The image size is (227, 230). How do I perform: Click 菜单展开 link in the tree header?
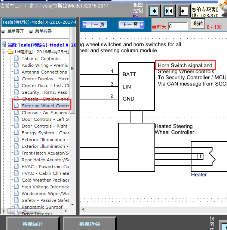coord(16,31)
